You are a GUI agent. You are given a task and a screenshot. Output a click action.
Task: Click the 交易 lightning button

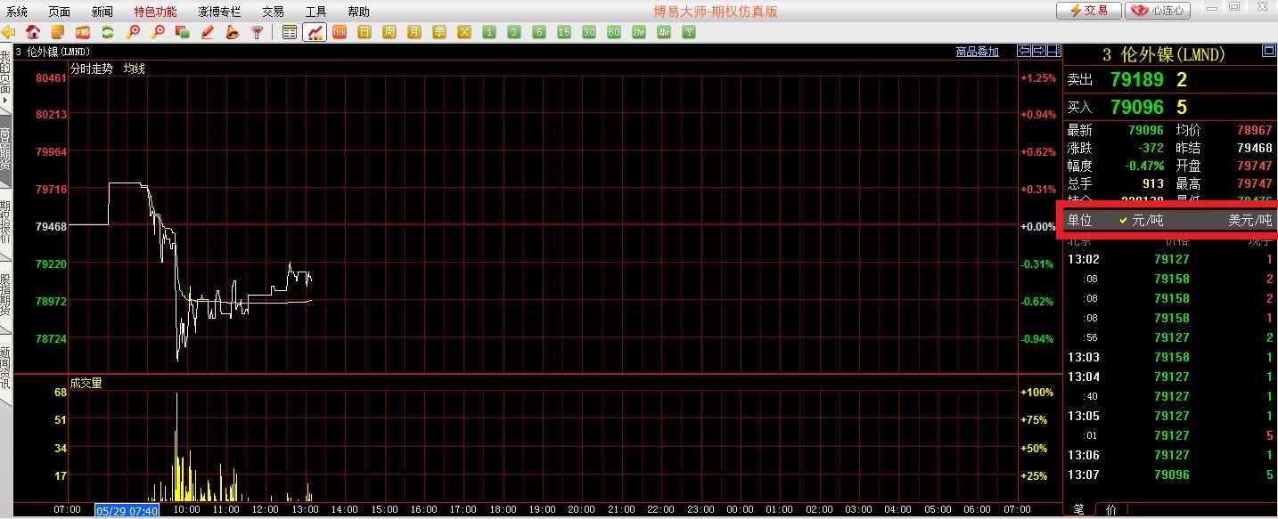coord(1088,11)
